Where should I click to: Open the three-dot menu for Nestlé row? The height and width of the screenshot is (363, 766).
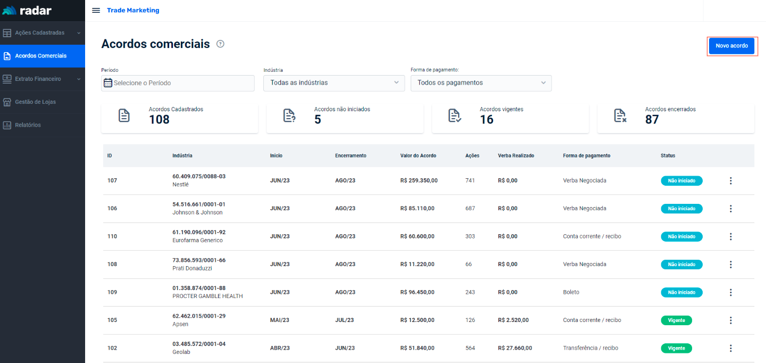point(730,181)
